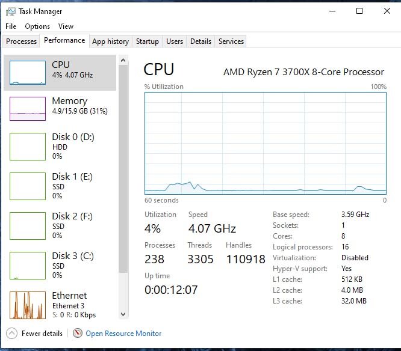This screenshot has width=401, height=351.
Task: Select the CPU usage graph thumbnail
Action: (28, 73)
